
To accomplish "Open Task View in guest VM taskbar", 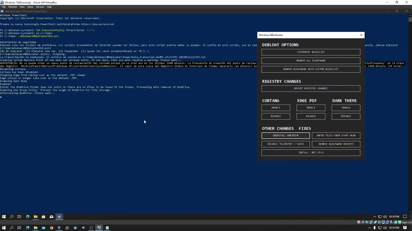I will click(x=19, y=217).
